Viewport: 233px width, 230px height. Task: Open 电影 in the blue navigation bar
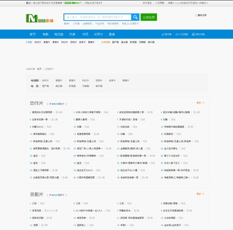click(46, 34)
